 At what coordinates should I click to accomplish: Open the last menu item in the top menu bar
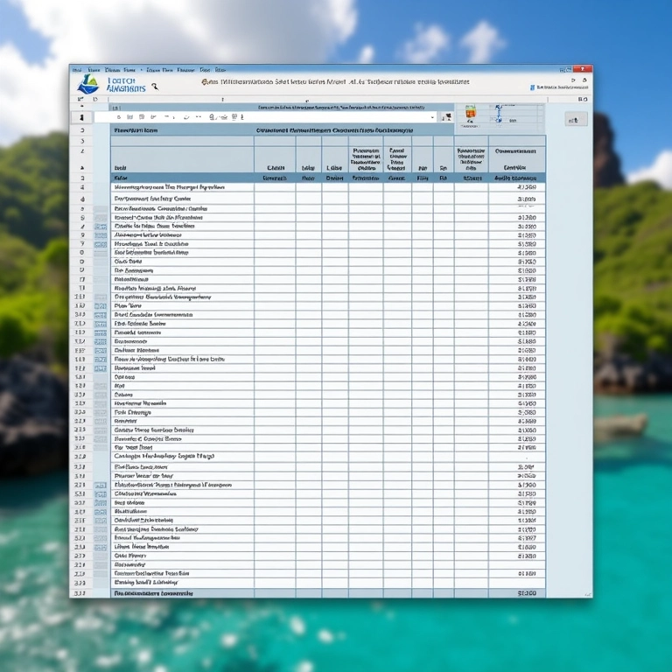coord(220,69)
